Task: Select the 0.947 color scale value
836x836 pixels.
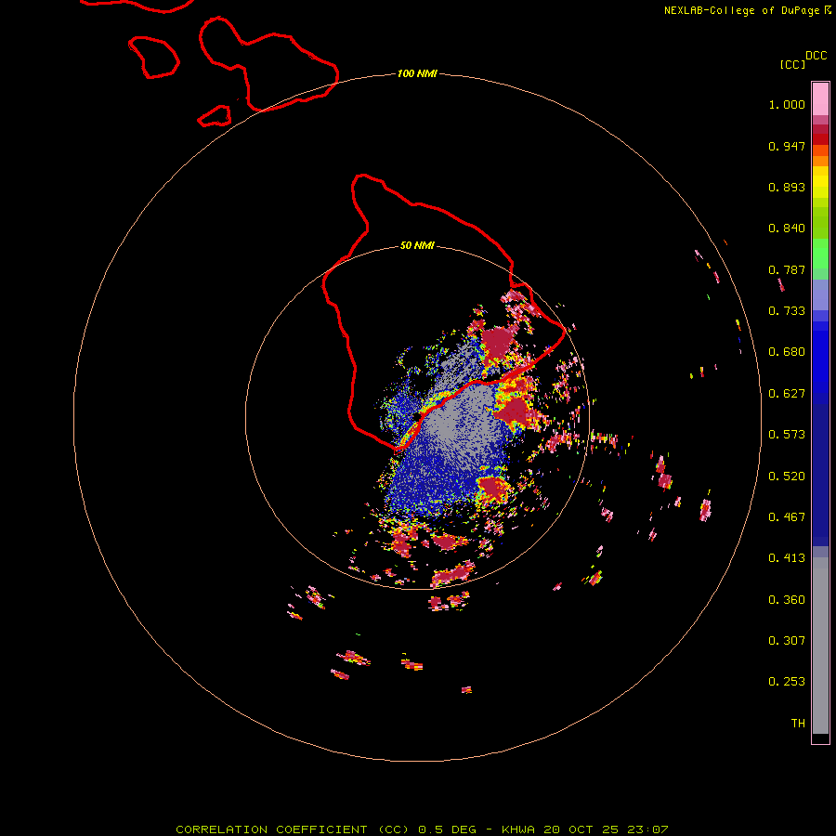Action: click(787, 146)
